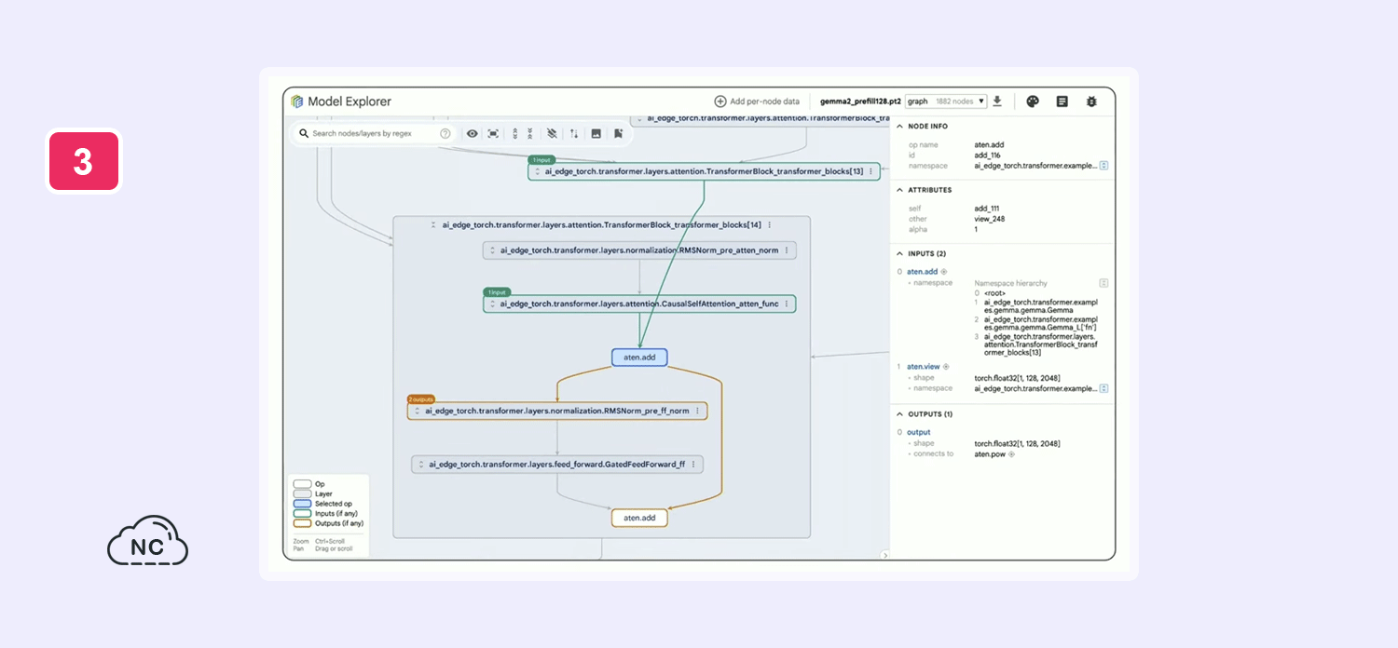Collapse the Namespace hierarchy list toggle

click(x=1103, y=283)
